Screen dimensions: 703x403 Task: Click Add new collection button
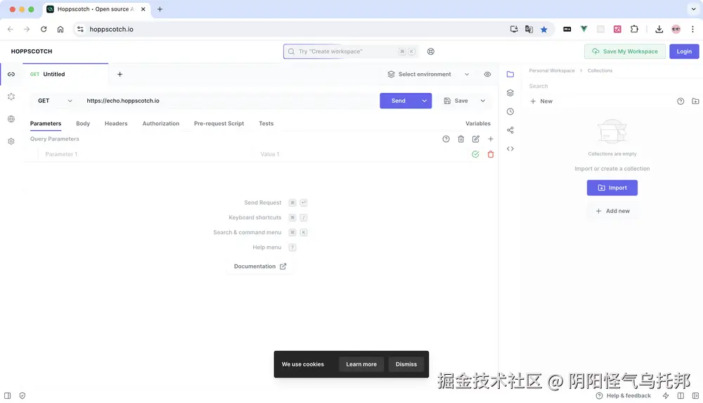(x=612, y=211)
